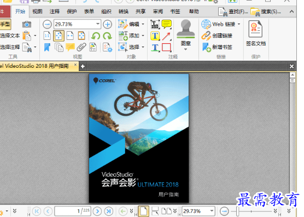Switch to the Share ribbon tab

(x=141, y=11)
